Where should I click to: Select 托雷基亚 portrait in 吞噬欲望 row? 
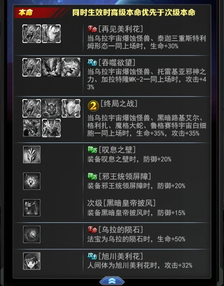[51, 67]
